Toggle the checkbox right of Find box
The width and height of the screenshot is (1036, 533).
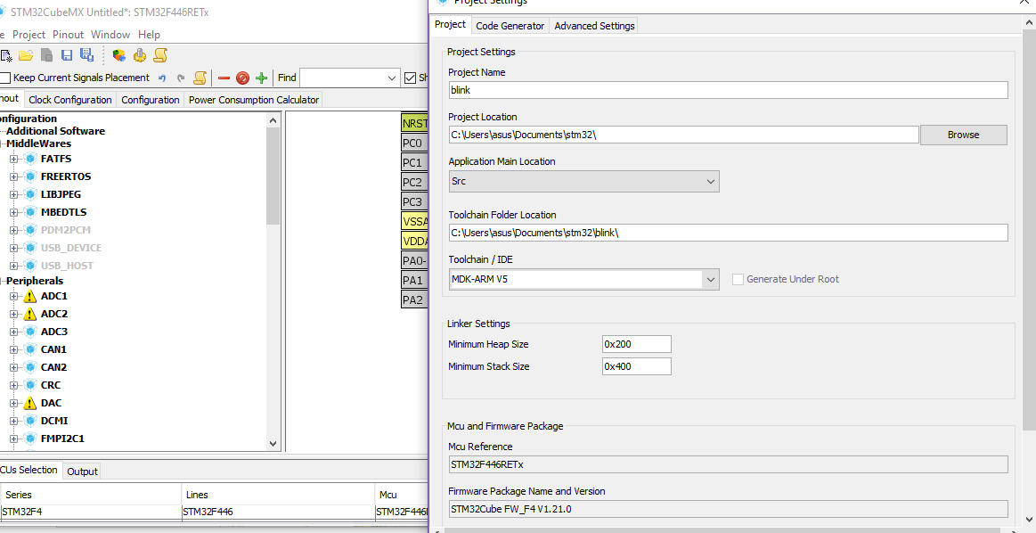tap(411, 78)
